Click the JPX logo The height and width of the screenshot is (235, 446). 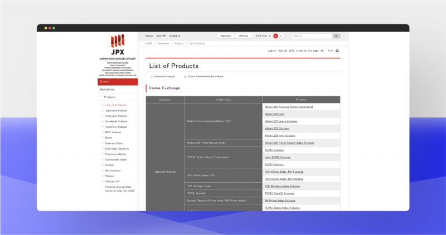coord(118,44)
